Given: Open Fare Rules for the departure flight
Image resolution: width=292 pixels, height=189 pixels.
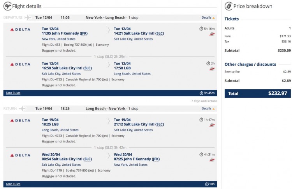Looking at the screenshot, I should [x=13, y=93].
